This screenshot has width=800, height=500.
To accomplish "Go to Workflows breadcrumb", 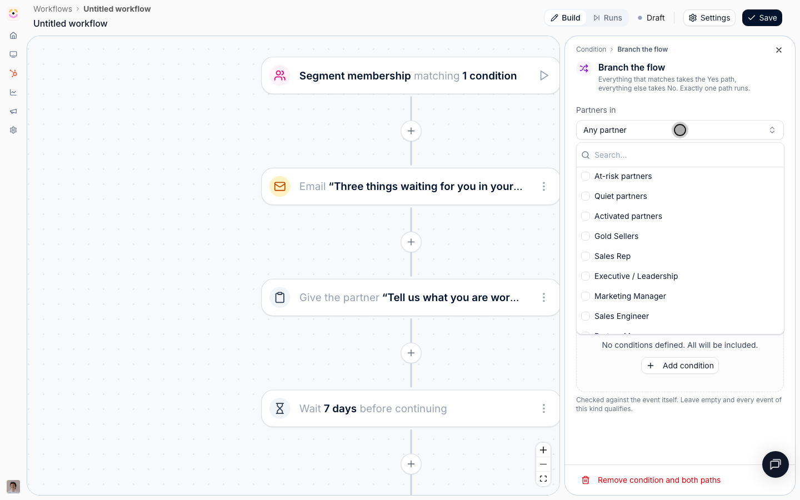I will pyautogui.click(x=53, y=9).
